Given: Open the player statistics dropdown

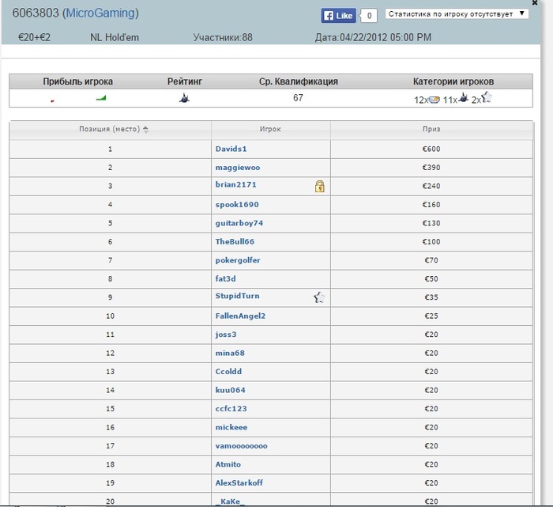Looking at the screenshot, I should pyautogui.click(x=457, y=14).
